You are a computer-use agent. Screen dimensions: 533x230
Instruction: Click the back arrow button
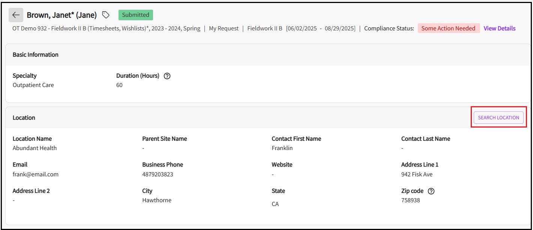16,15
